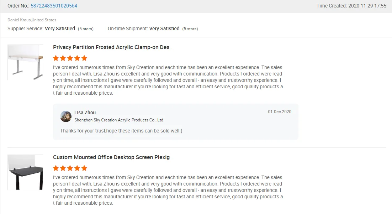Click the On-time Shipment Very Satisfied rating
Image resolution: width=392 pixels, height=214 pixels.
164,28
